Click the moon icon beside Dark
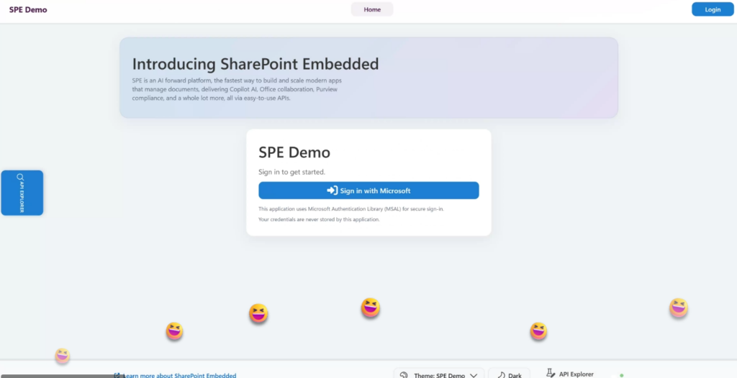 click(x=501, y=375)
